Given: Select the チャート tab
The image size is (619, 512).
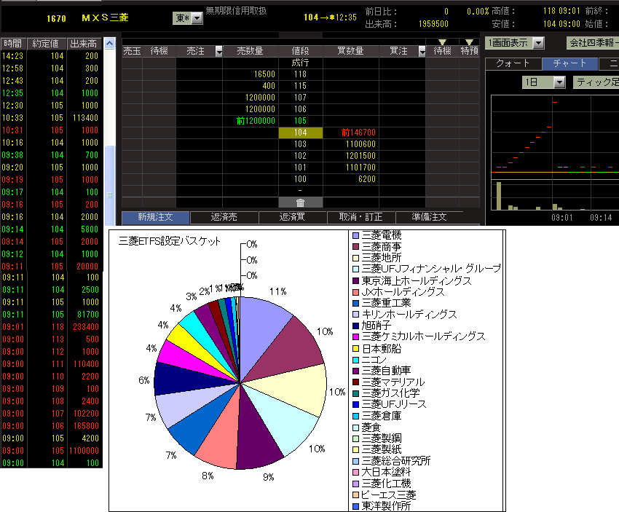Looking at the screenshot, I should tap(570, 64).
